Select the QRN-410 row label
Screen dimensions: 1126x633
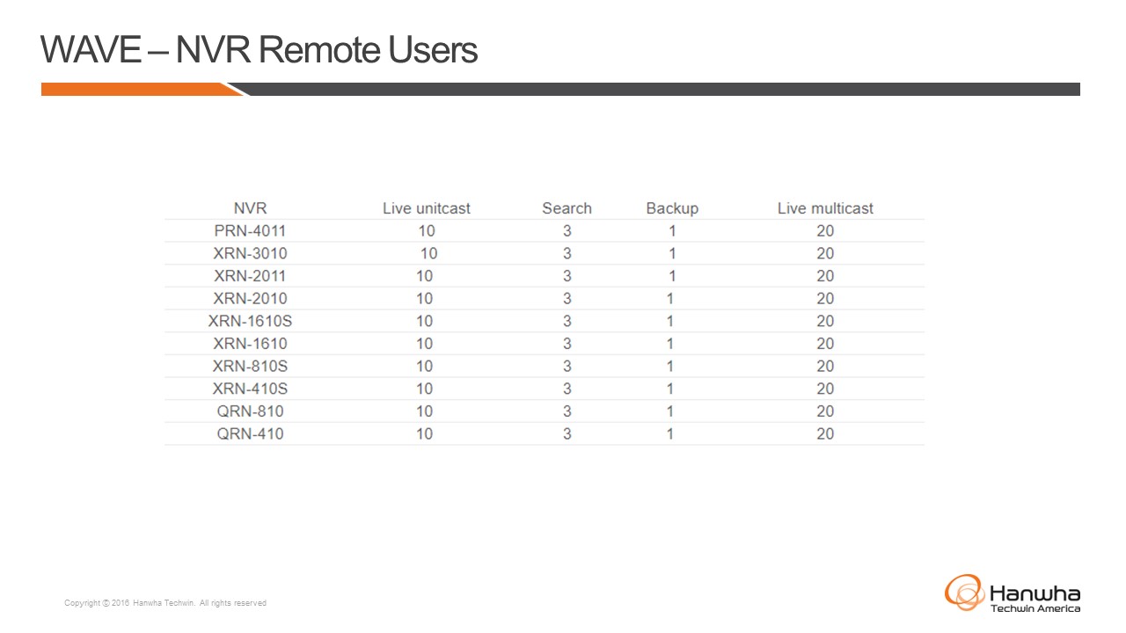[250, 433]
